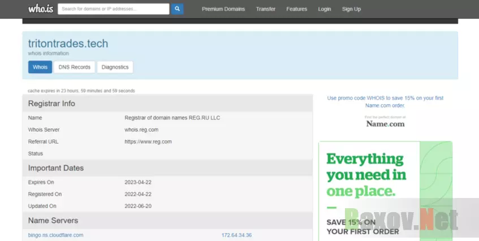Click the whois.reg.com server value
This screenshot has width=479, height=241.
pos(141,130)
